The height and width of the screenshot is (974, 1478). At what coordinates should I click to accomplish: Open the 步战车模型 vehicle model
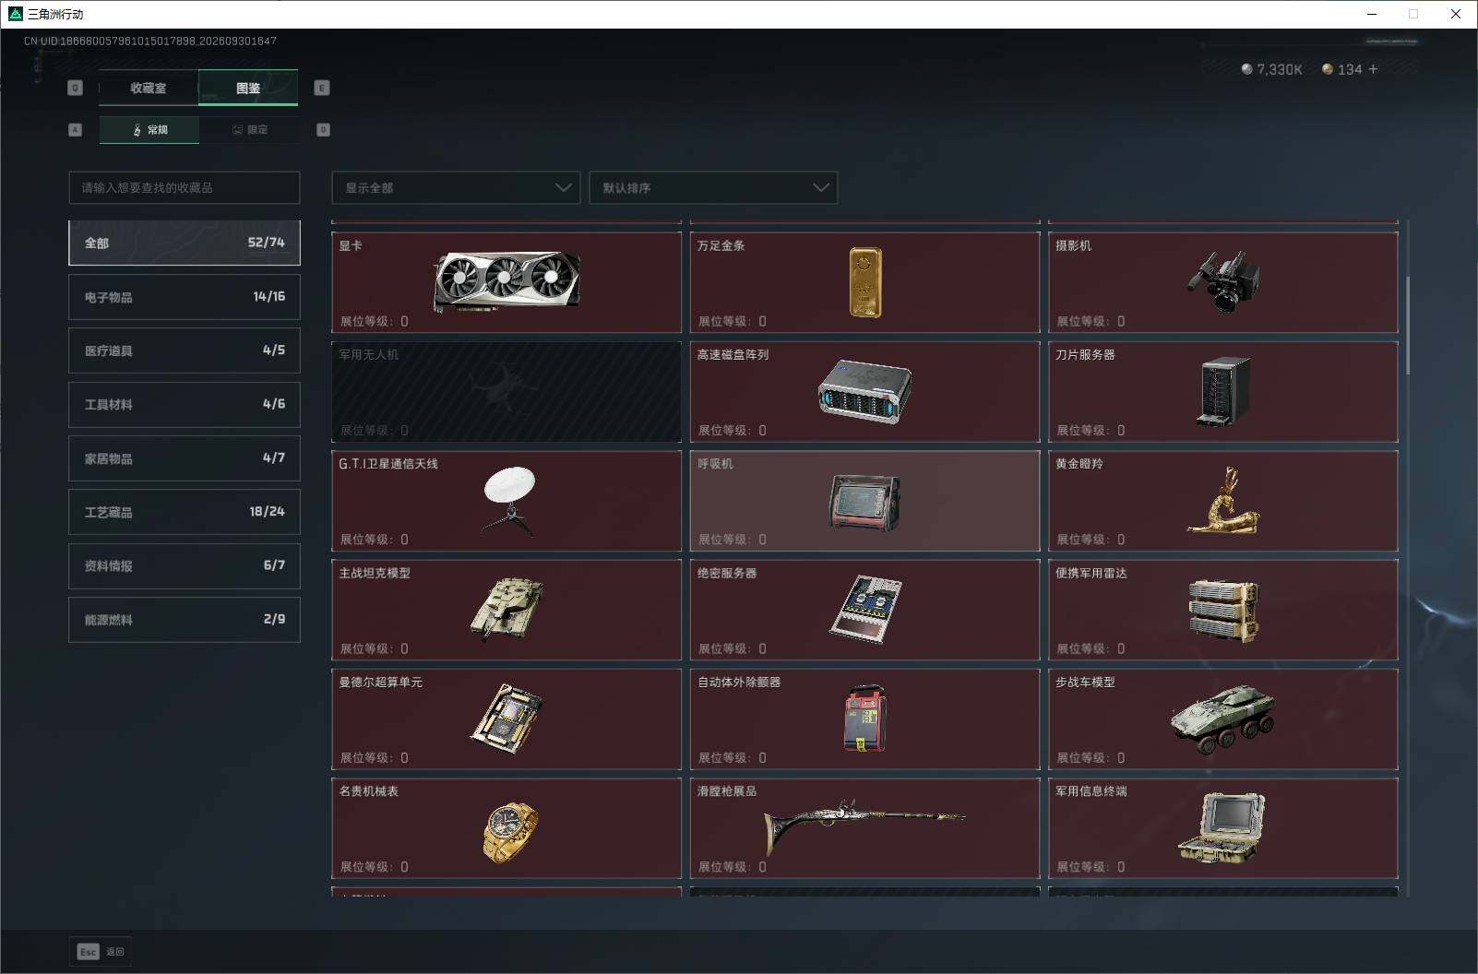click(x=1223, y=719)
